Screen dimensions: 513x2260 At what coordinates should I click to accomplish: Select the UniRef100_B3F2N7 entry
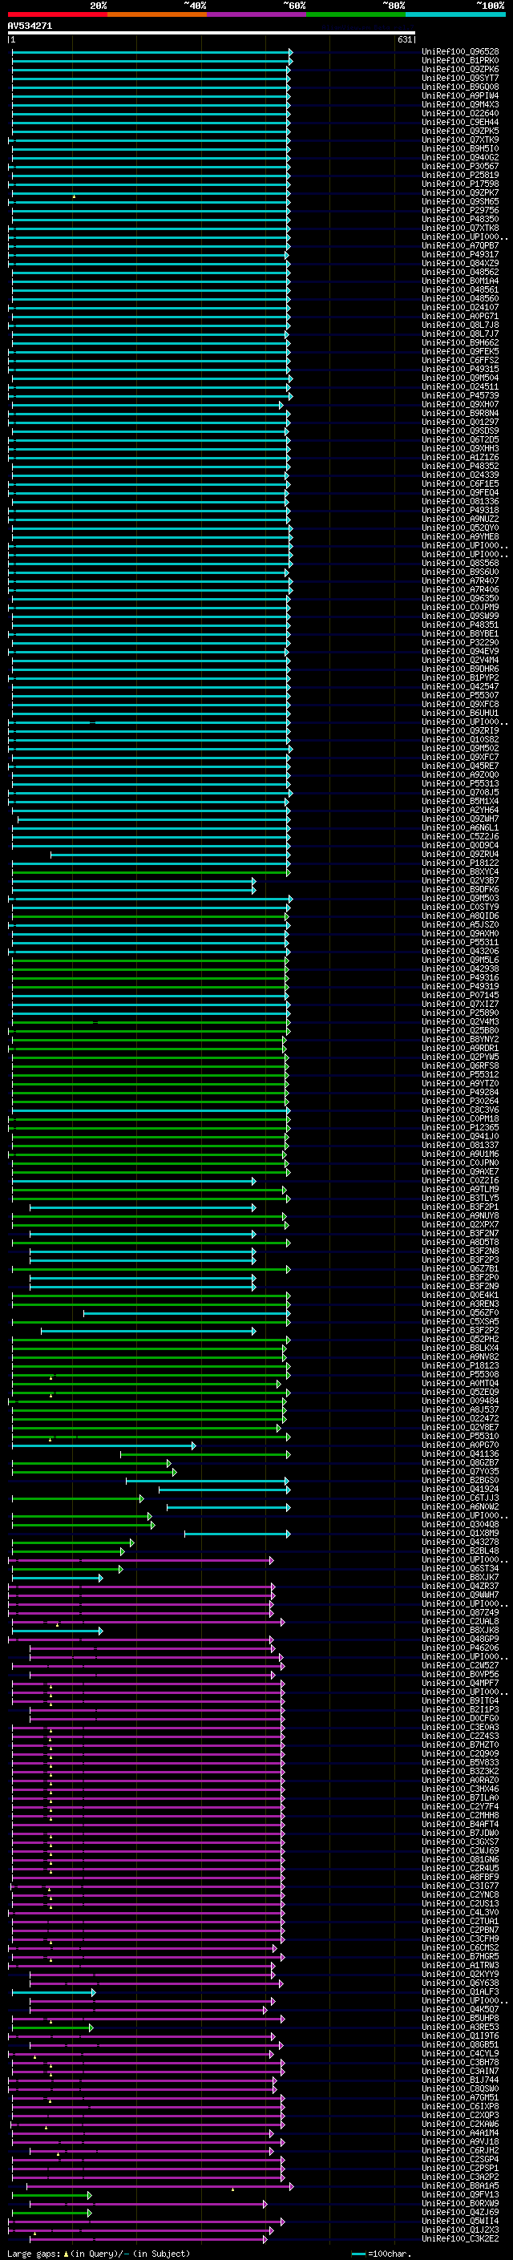460,1234
